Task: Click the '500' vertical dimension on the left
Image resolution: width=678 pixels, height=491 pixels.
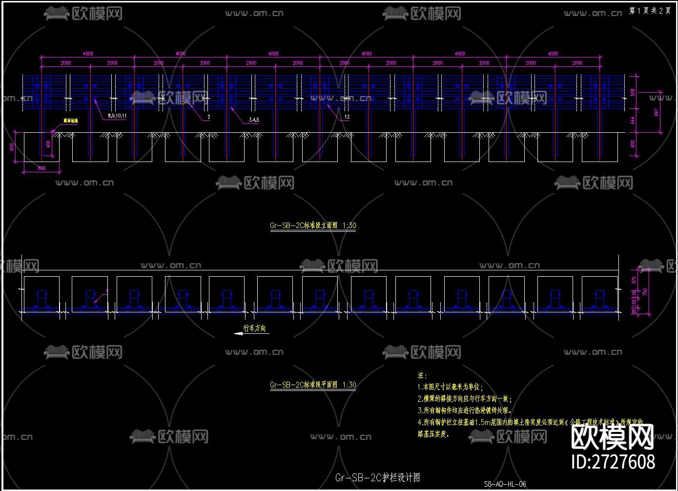Action: 12,147
